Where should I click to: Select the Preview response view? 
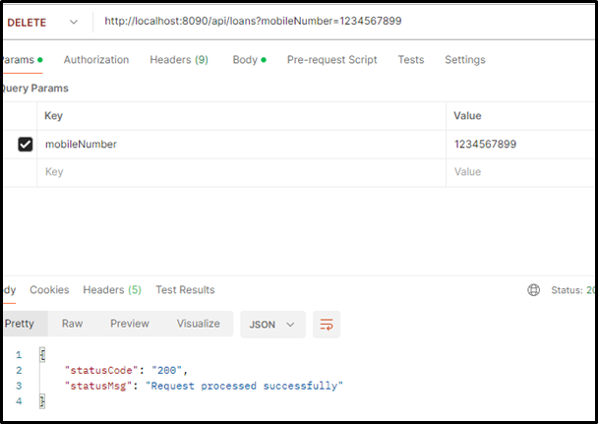129,324
